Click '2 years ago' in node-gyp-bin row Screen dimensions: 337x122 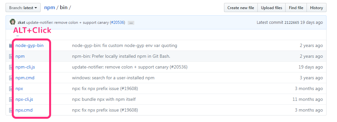point(311,46)
